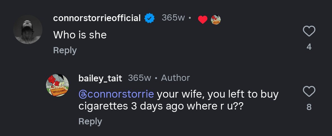This screenshot has height=136, width=332.
Task: Click the small author avatar beside red heart
Action: point(216,19)
